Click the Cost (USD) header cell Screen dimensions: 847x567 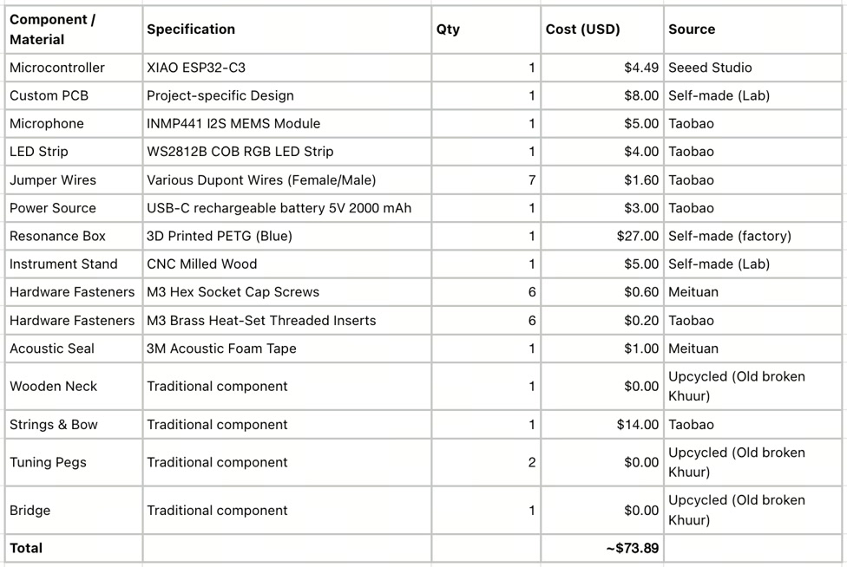click(x=602, y=29)
